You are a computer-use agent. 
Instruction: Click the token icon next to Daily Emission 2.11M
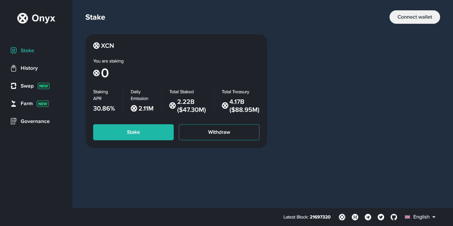134,108
